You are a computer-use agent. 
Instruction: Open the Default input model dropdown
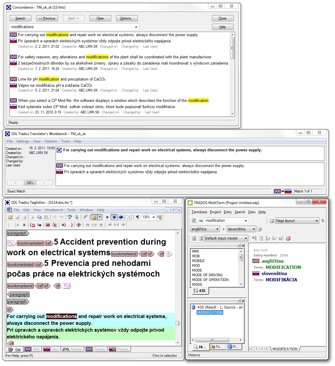226,238
